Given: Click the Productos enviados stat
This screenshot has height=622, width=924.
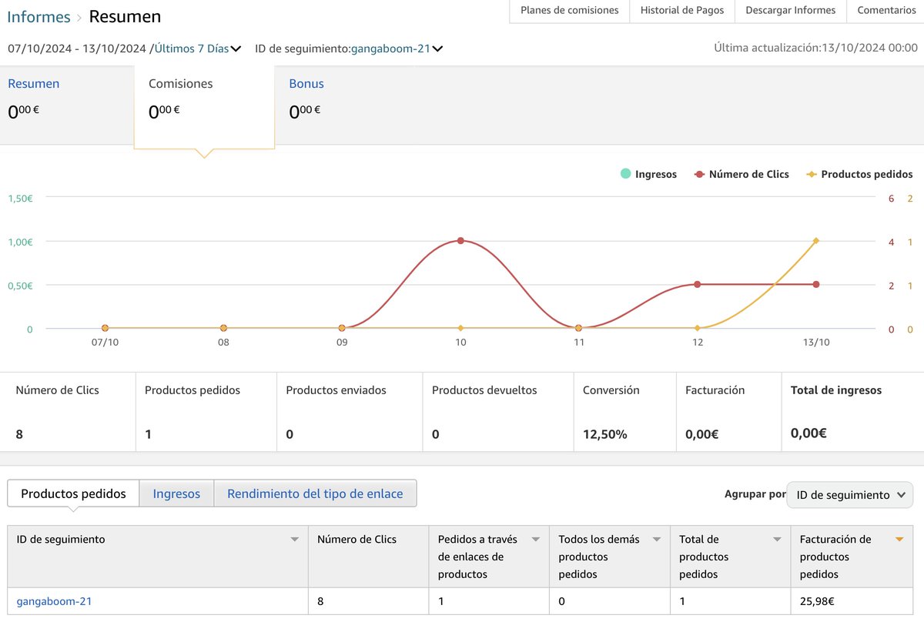Looking at the screenshot, I should pos(350,412).
